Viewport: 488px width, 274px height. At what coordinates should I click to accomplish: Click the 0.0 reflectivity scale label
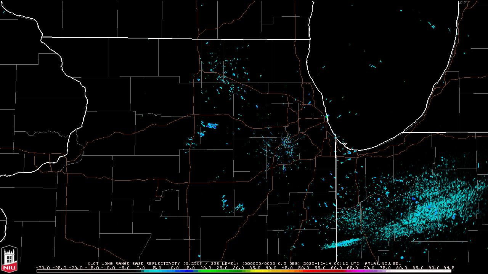click(x=141, y=268)
